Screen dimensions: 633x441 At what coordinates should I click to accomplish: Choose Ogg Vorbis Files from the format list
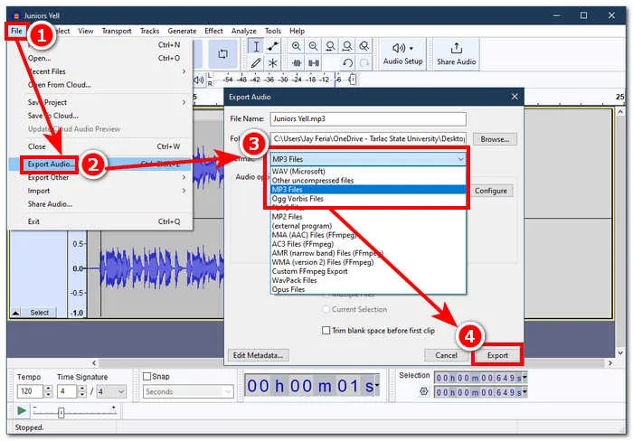click(298, 199)
